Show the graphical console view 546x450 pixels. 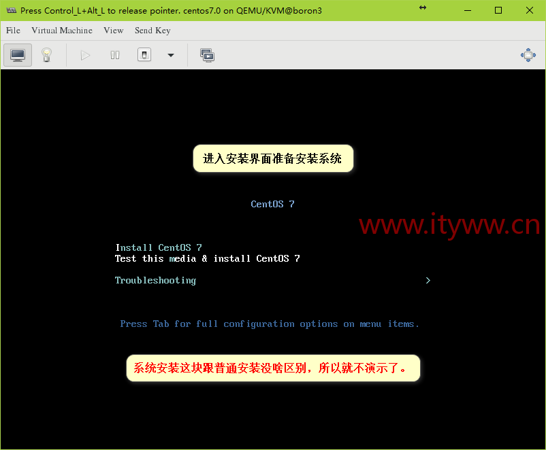tap(18, 55)
